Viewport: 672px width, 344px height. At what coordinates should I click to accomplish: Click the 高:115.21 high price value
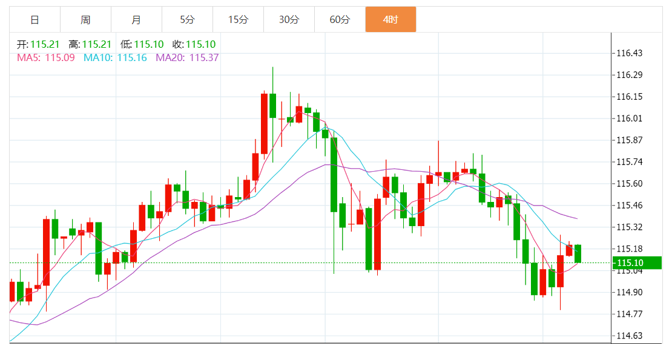pos(90,45)
